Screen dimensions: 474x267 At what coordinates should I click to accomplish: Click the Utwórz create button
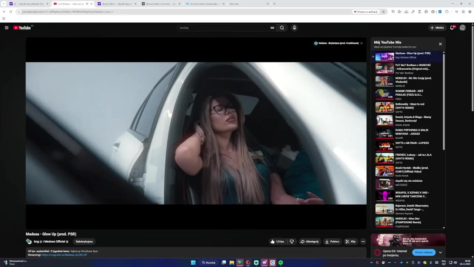437,28
